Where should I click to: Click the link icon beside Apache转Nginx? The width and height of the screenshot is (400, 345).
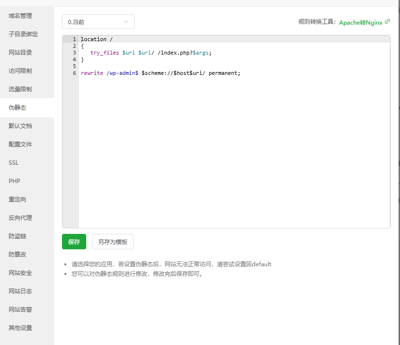(387, 22)
